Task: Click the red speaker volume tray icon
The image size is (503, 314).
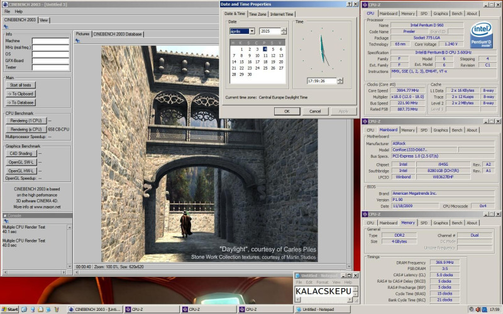Action: 478,309
